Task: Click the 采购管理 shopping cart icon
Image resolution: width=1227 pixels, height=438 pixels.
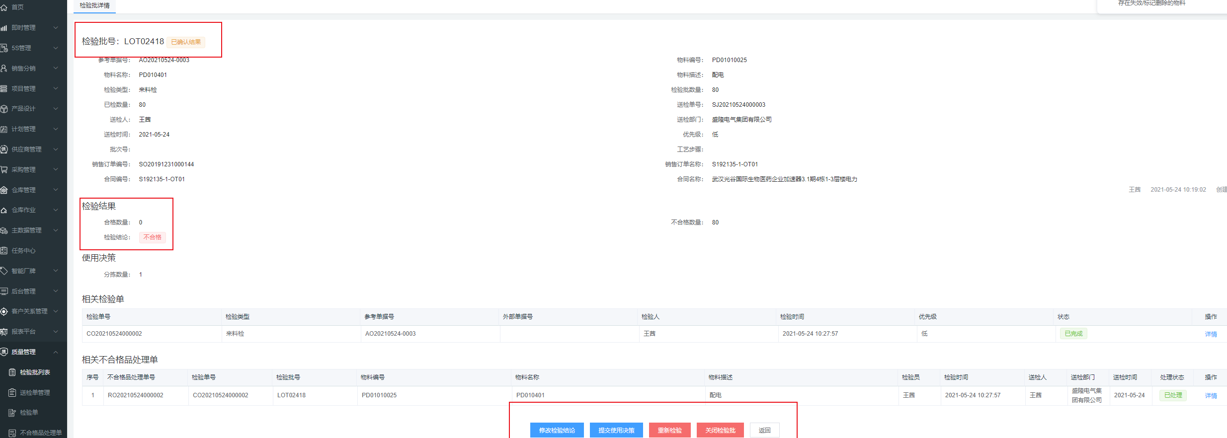Action: (4, 170)
